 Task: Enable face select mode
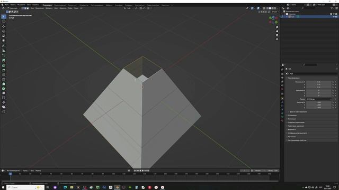click(x=28, y=8)
